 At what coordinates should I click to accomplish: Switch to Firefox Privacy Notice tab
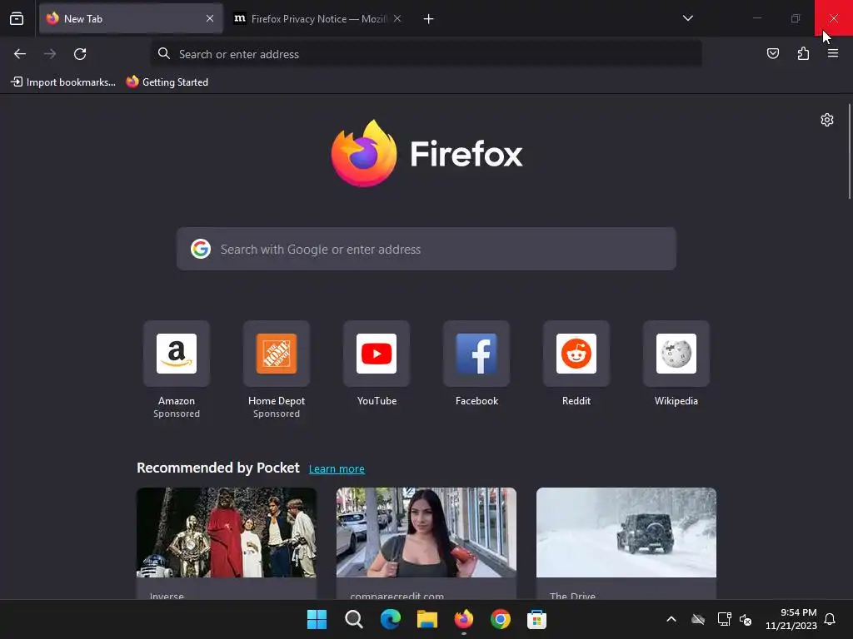(318, 18)
